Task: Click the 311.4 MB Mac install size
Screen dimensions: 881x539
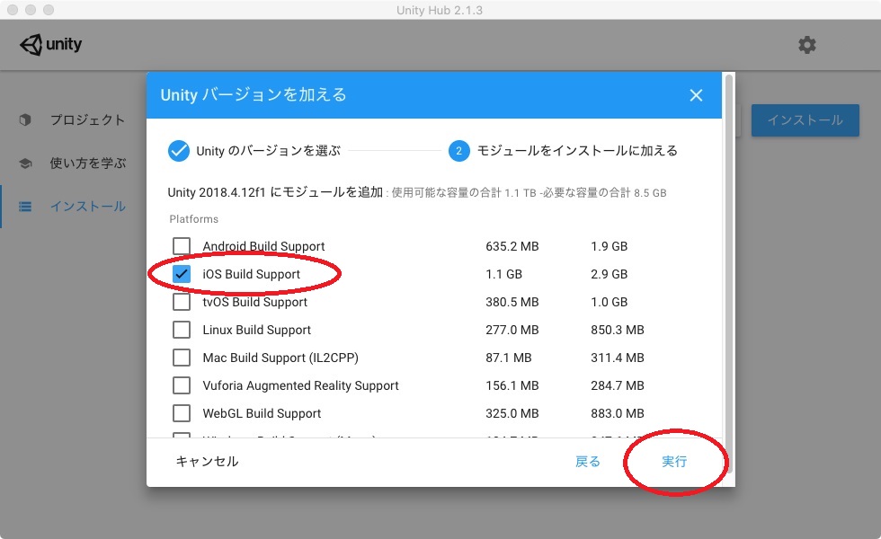Action: coord(617,358)
